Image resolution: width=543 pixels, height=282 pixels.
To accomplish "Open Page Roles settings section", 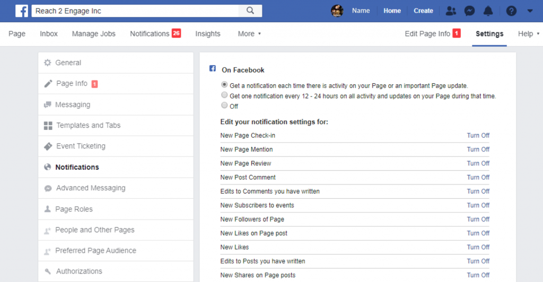I will click(x=74, y=209).
